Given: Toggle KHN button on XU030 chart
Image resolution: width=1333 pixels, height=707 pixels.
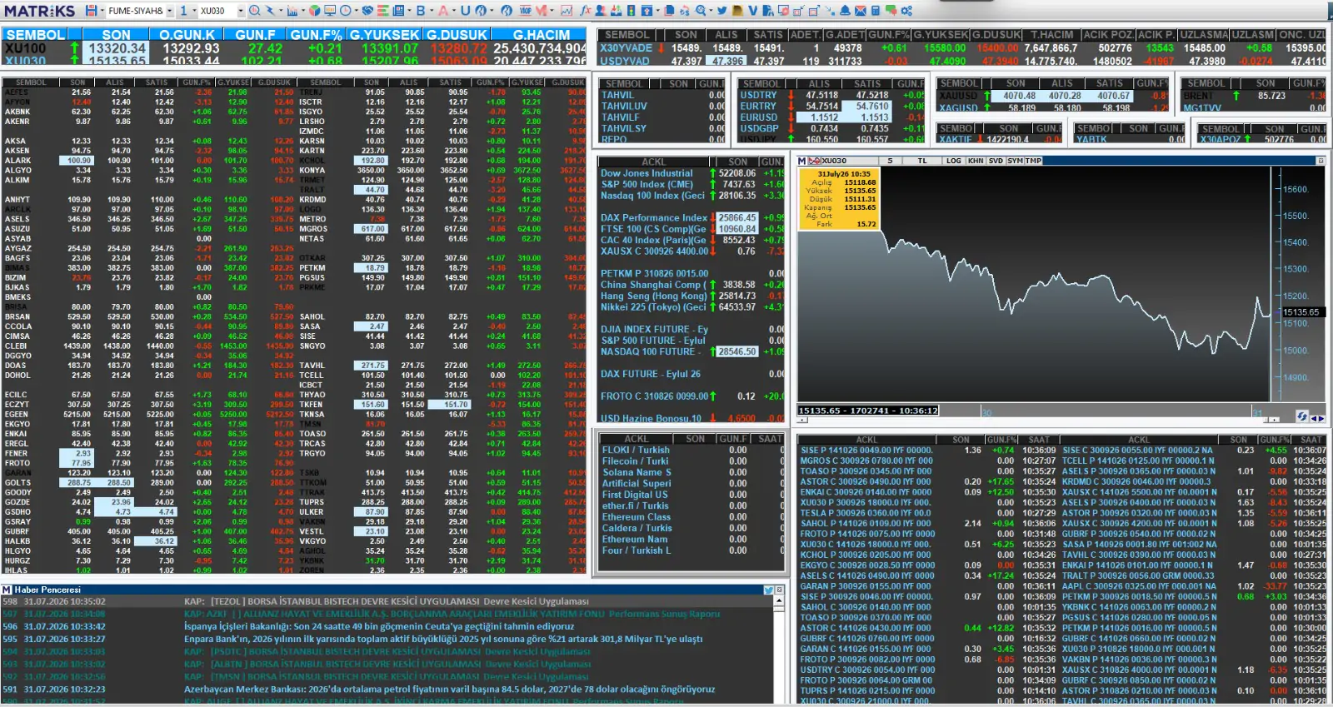Looking at the screenshot, I should click(x=976, y=161).
